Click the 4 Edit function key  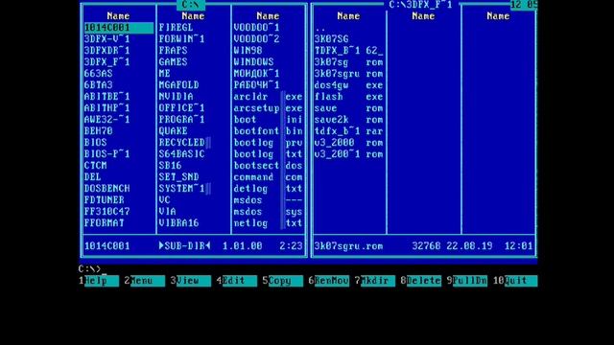237,281
